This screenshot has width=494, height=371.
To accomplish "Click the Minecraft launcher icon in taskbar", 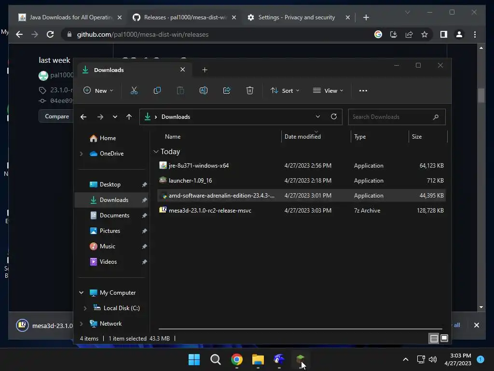I will [300, 359].
